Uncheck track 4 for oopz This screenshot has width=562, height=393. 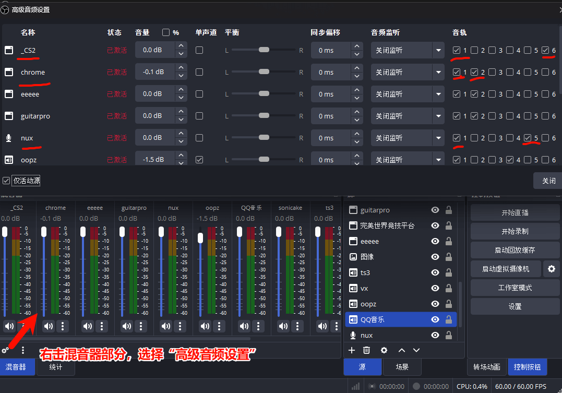coord(510,160)
